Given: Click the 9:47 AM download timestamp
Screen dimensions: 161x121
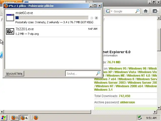Looking at the screenshot, I should pos(93,29).
